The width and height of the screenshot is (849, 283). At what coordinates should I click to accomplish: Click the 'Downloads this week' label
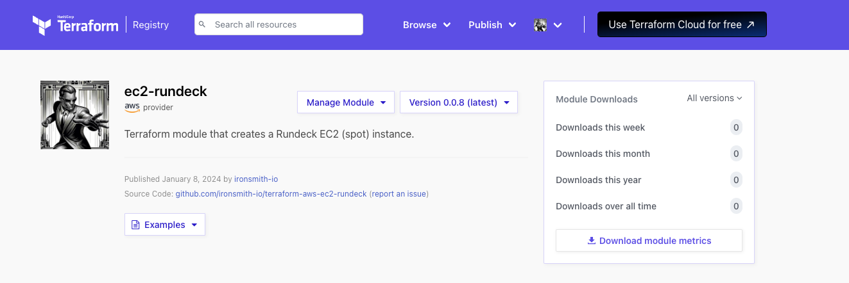point(600,127)
